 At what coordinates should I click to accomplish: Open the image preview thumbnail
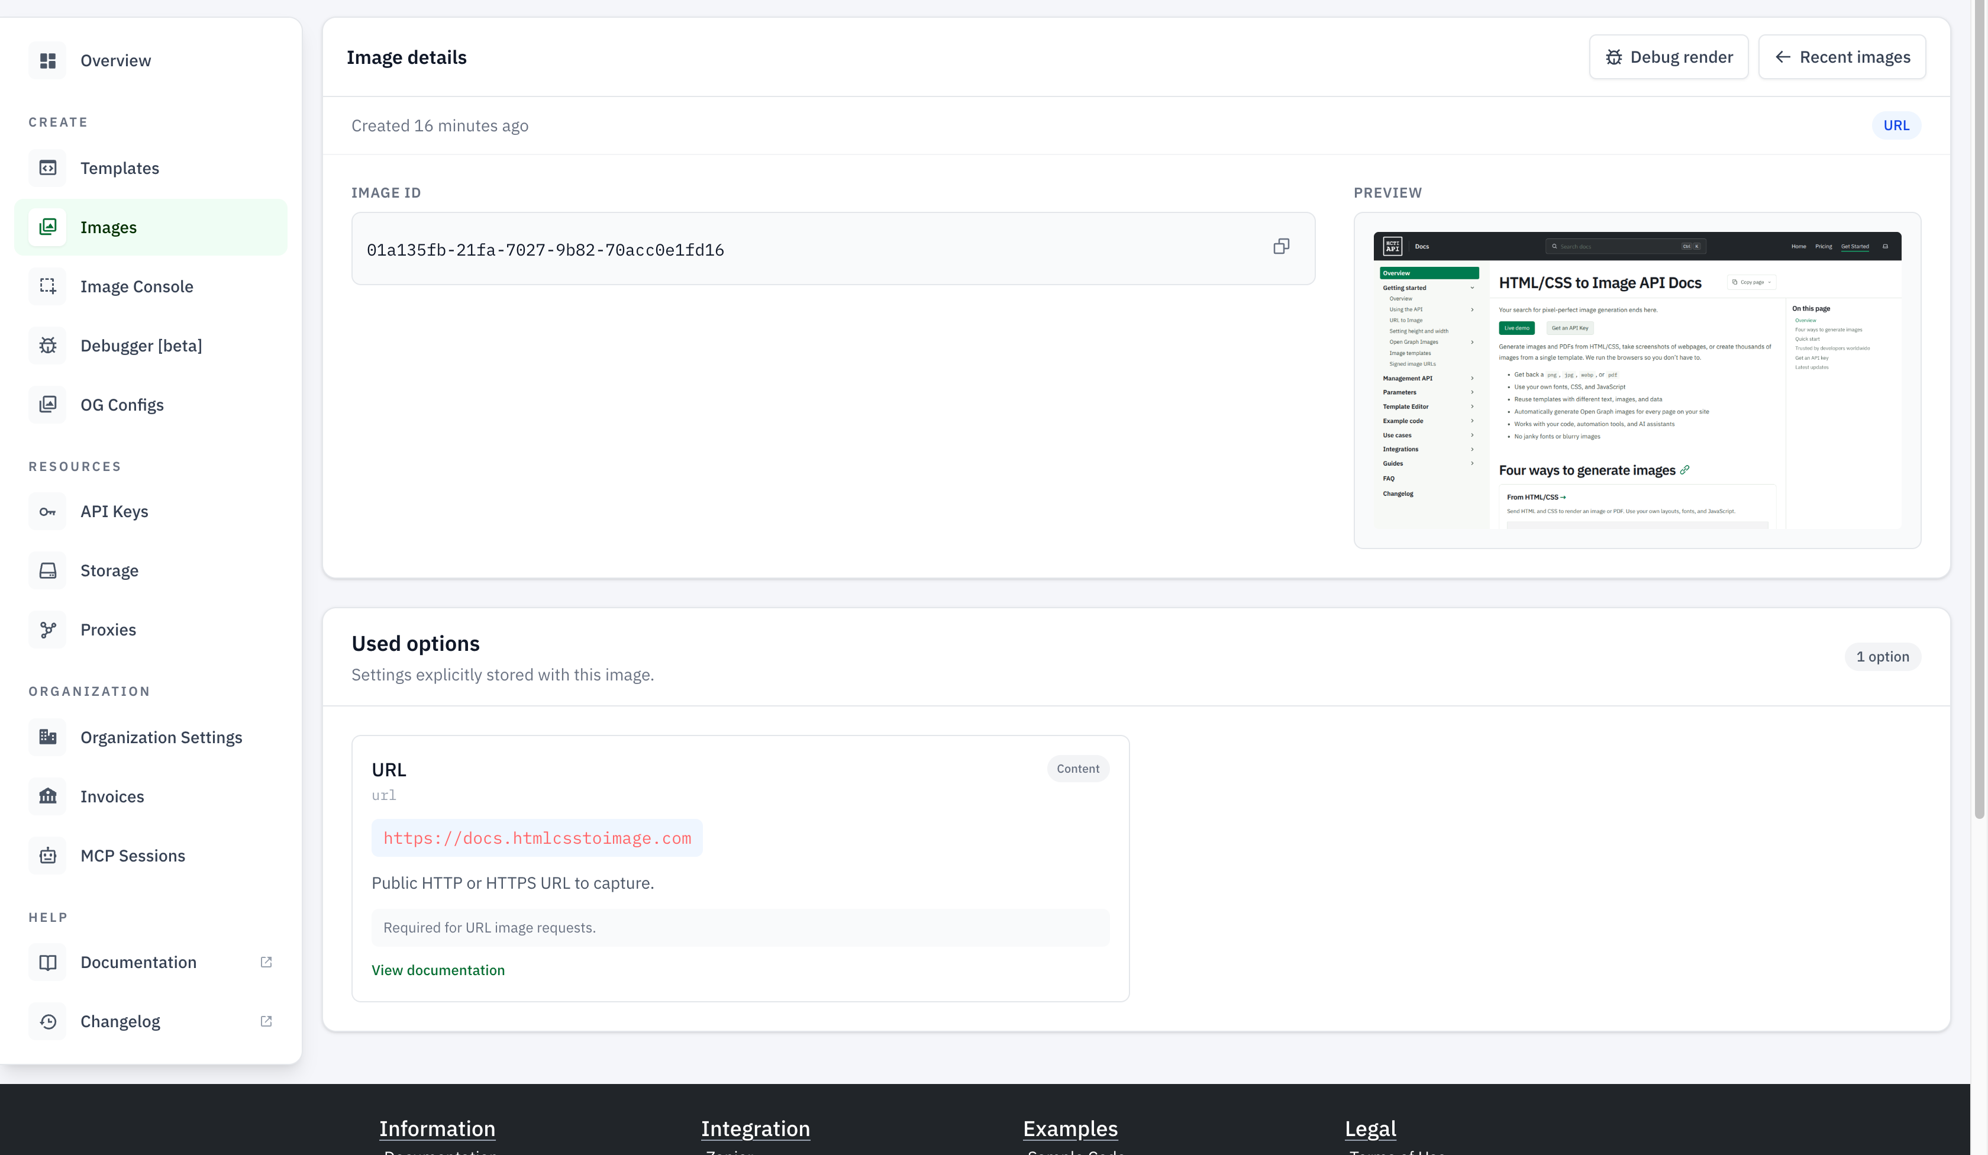click(x=1637, y=380)
